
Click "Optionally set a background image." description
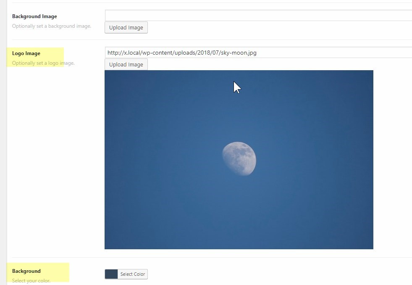click(52, 26)
